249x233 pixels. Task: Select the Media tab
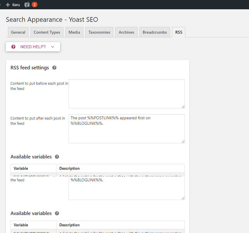74,32
